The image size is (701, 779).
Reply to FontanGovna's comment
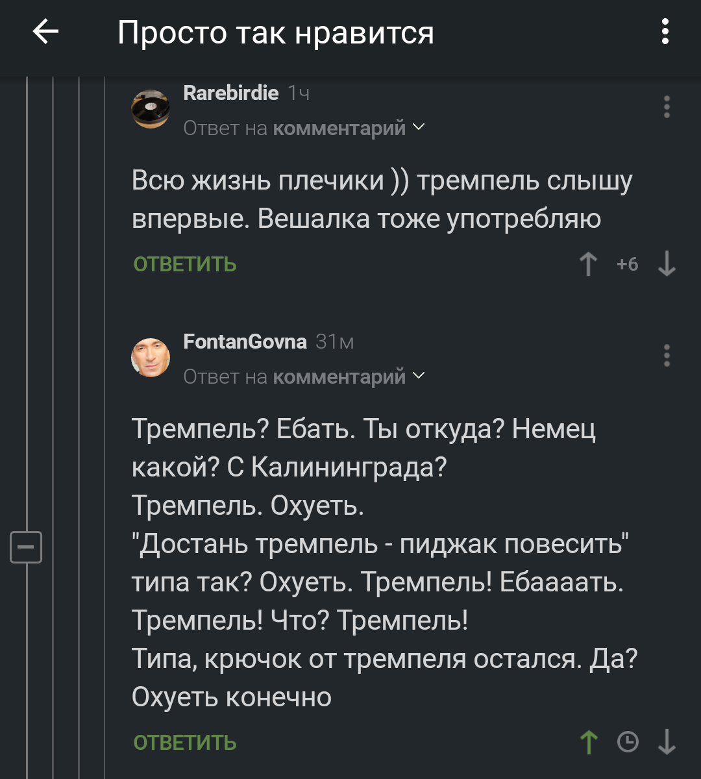tap(185, 742)
